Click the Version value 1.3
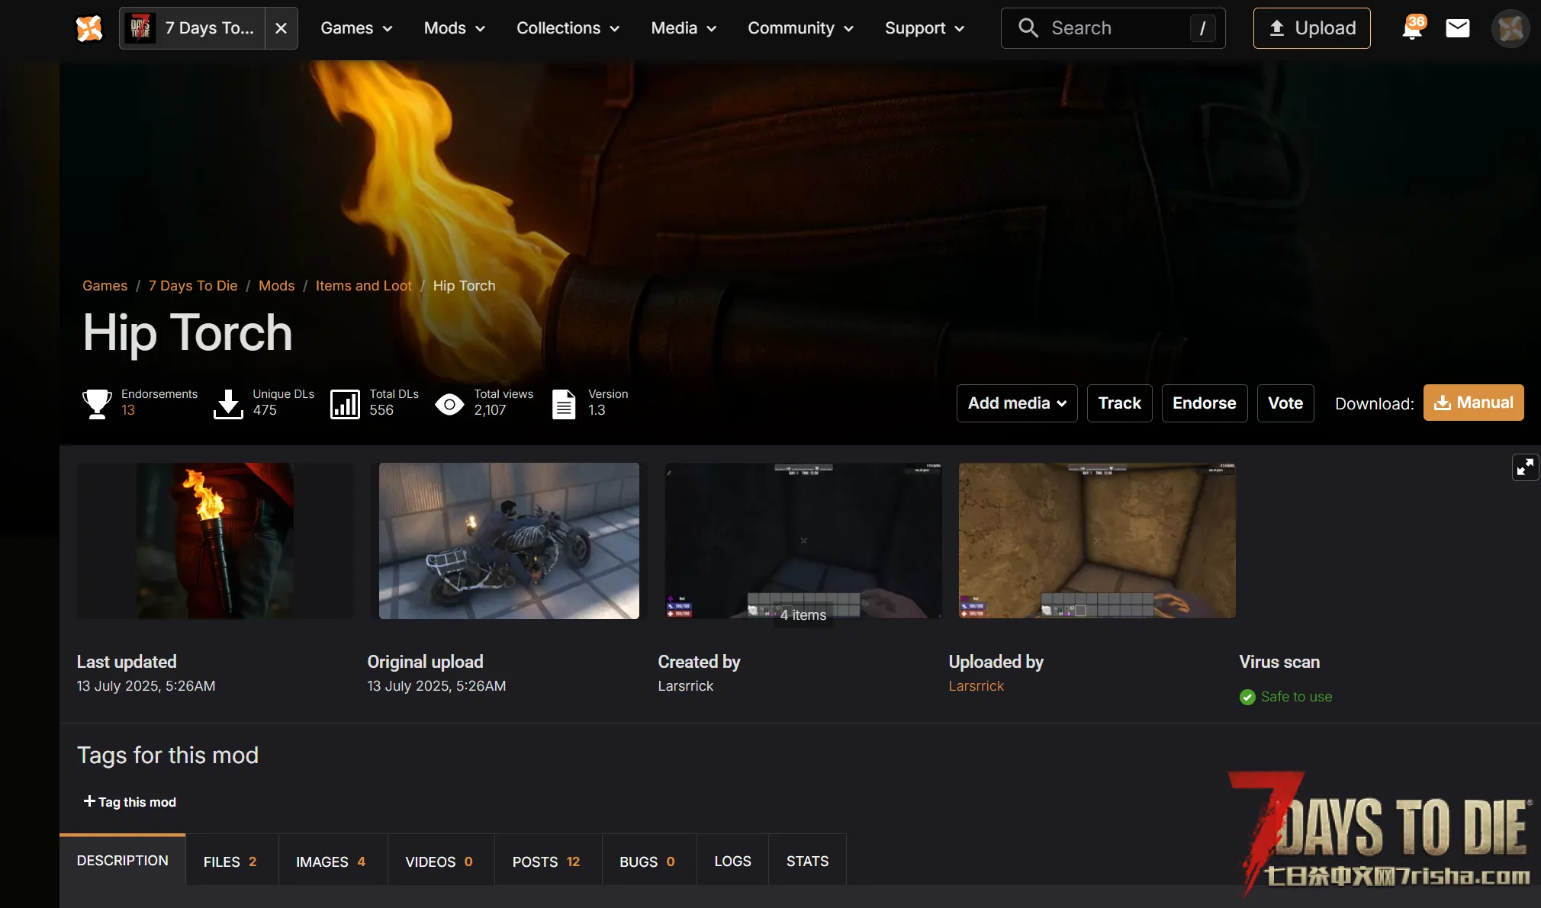Image resolution: width=1541 pixels, height=908 pixels. (x=597, y=410)
